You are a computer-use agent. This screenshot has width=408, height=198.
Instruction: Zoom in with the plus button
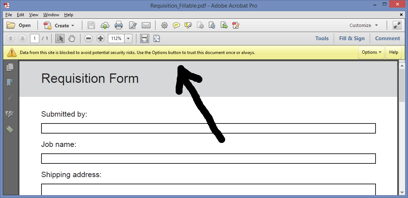pyautogui.click(x=100, y=39)
